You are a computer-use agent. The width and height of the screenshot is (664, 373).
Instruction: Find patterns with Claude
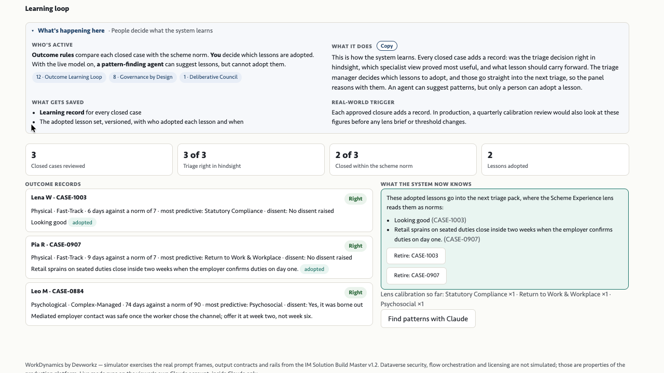tap(428, 319)
